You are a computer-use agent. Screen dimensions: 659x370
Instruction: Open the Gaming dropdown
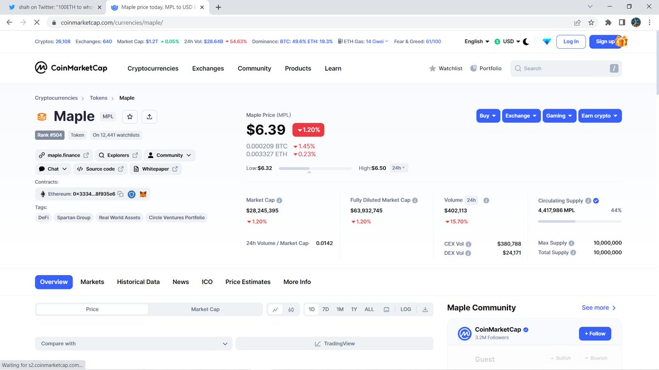pyautogui.click(x=559, y=116)
